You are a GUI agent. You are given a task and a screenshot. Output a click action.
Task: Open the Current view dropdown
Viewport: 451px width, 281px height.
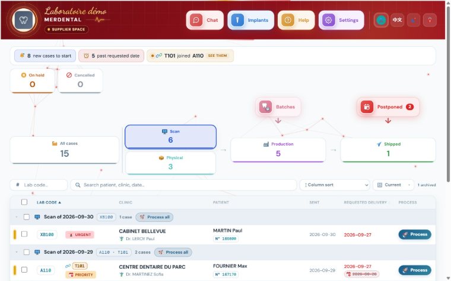pos(393,185)
